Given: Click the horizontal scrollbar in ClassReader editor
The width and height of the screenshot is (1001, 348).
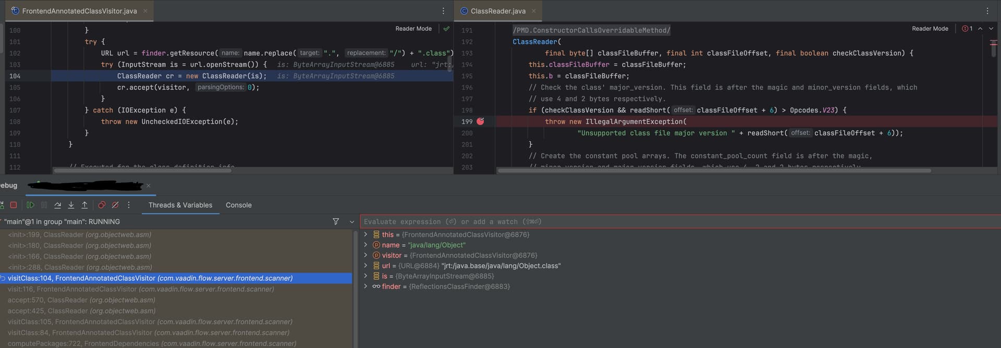Looking at the screenshot, I should tap(714, 170).
